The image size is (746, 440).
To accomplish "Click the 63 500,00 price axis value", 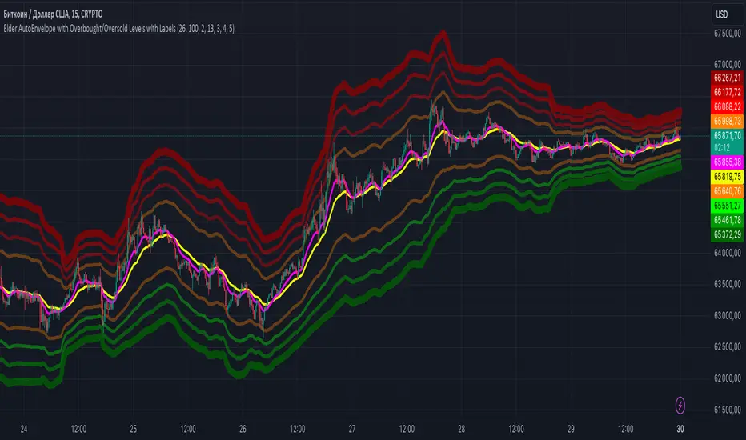I will pyautogui.click(x=728, y=284).
